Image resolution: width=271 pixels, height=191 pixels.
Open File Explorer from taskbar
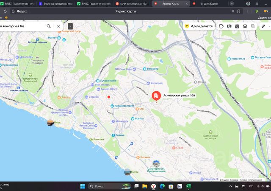(x=145, y=186)
